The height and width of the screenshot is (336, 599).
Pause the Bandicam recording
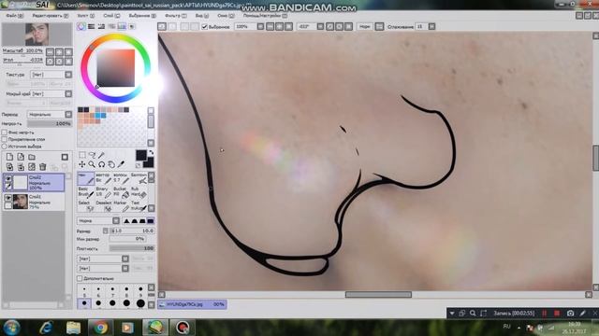point(545,314)
